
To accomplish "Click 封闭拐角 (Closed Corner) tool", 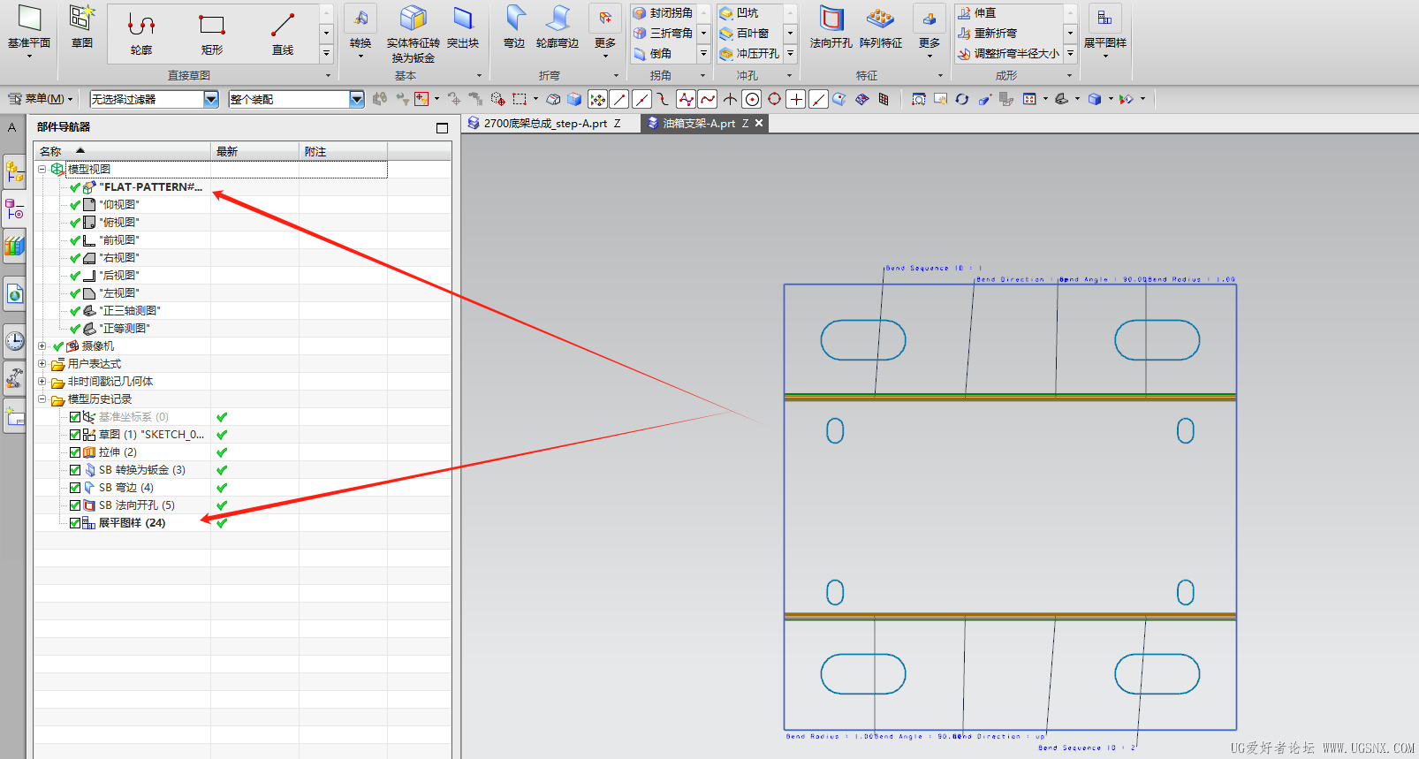I will tap(664, 13).
